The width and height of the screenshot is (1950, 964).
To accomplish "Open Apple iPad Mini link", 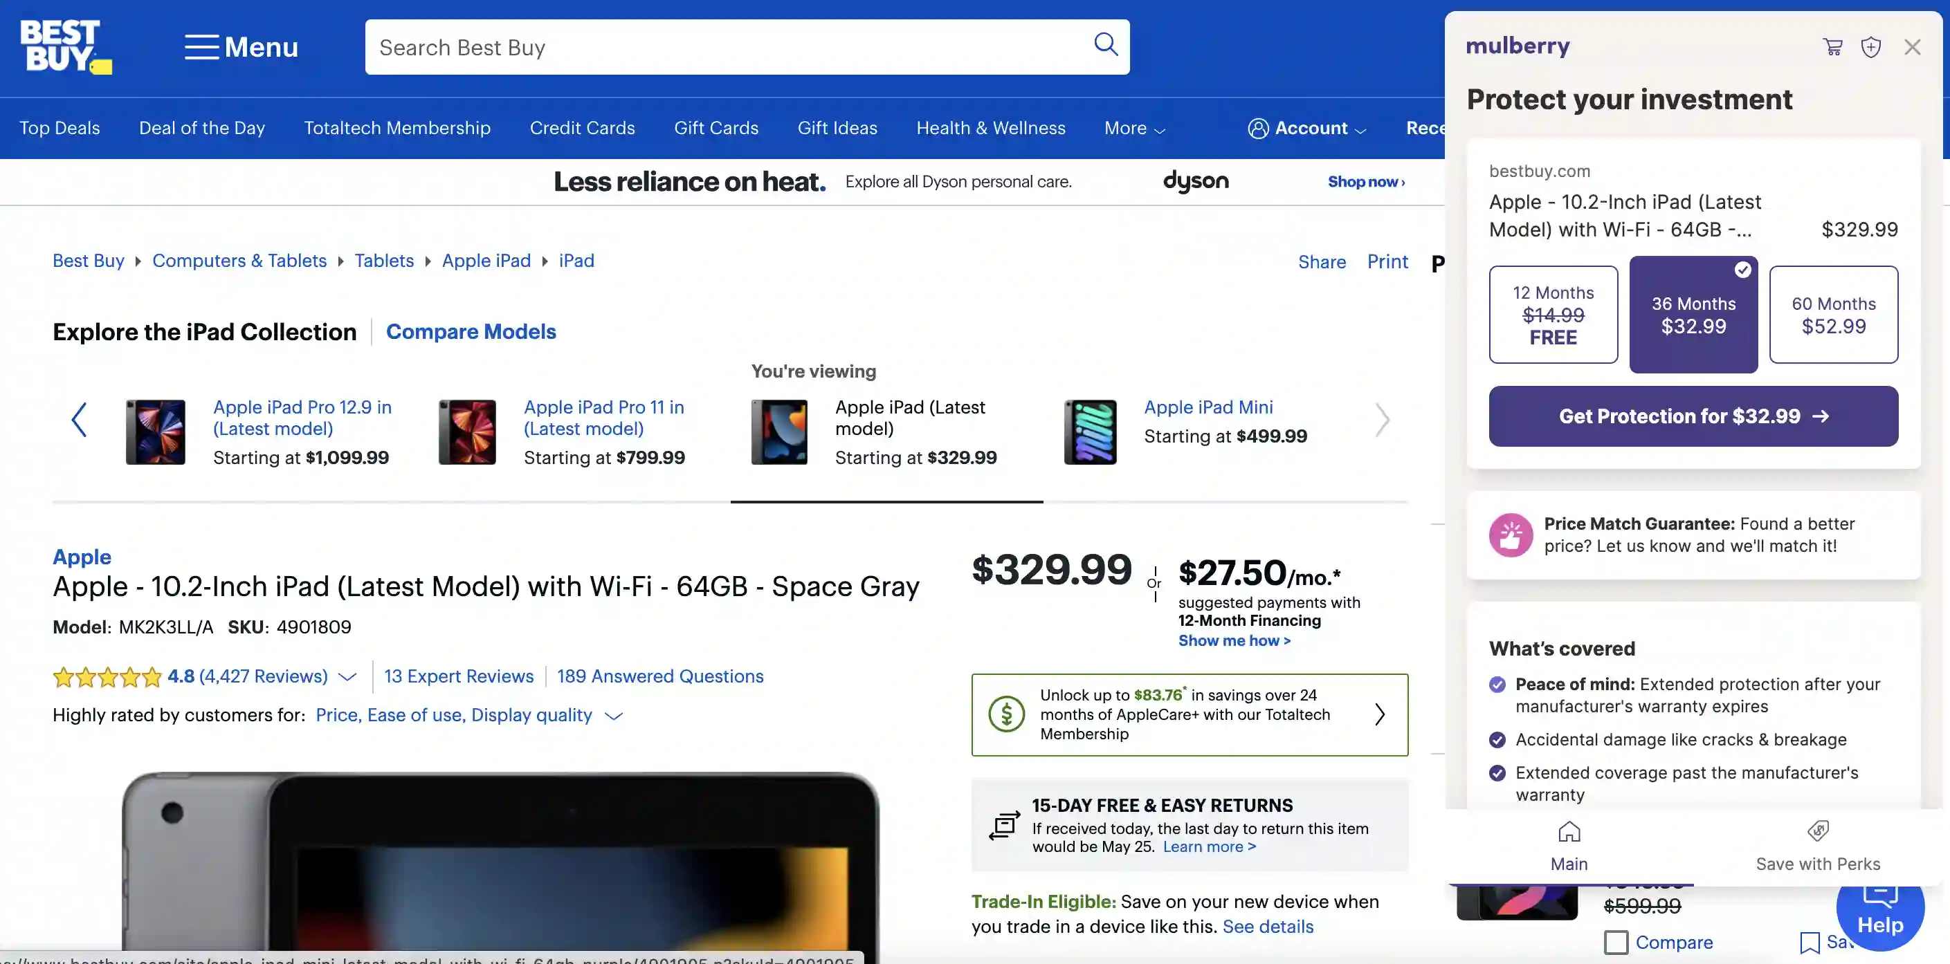I will pyautogui.click(x=1208, y=407).
